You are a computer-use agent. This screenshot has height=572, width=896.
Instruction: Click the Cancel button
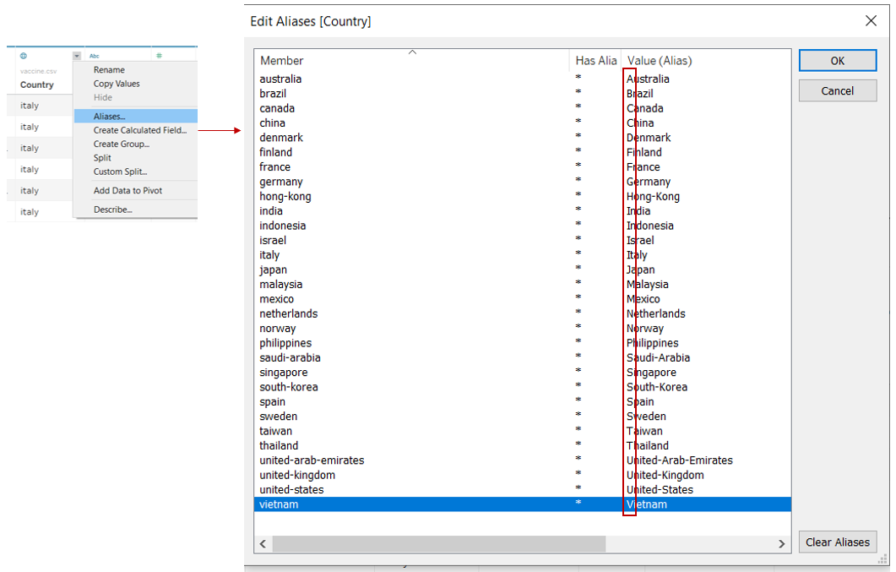pyautogui.click(x=837, y=91)
